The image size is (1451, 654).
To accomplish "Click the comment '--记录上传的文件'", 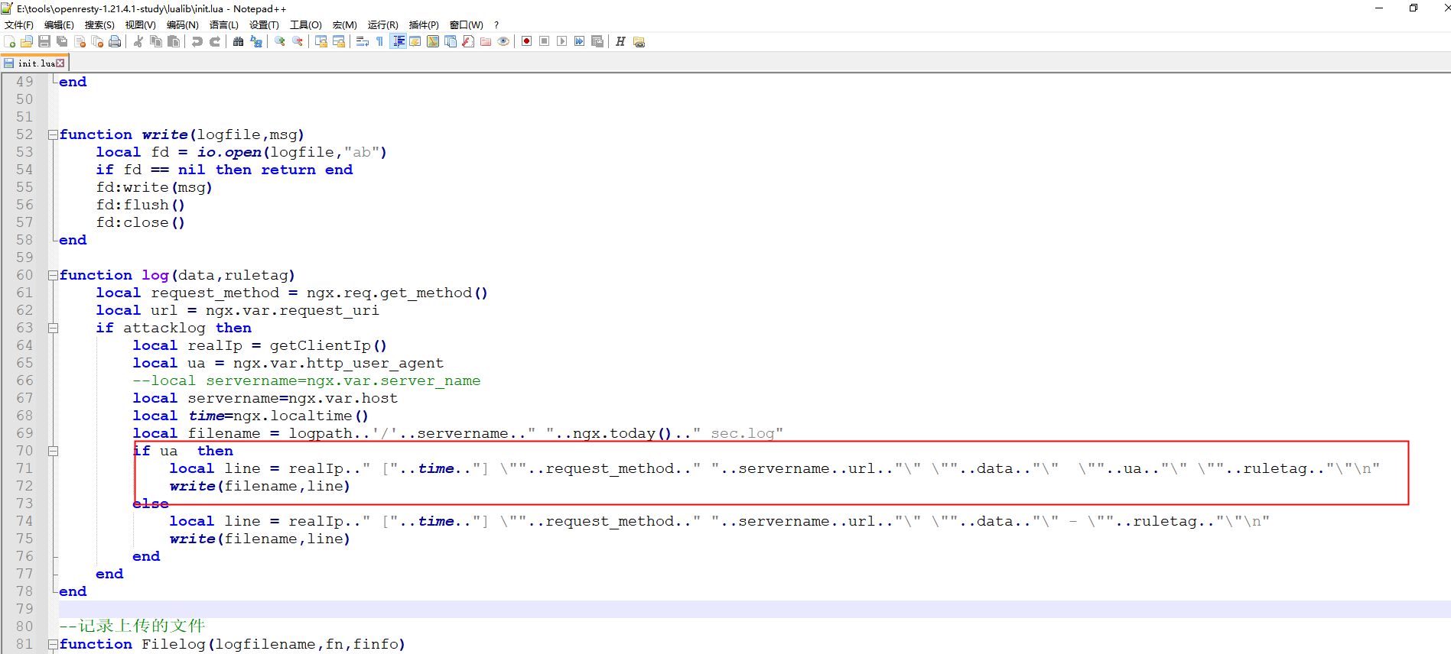I will (x=132, y=626).
